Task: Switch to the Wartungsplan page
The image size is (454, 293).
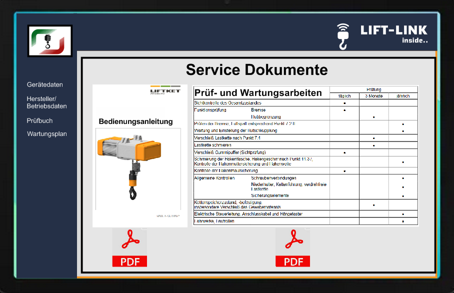Action: coord(47,134)
